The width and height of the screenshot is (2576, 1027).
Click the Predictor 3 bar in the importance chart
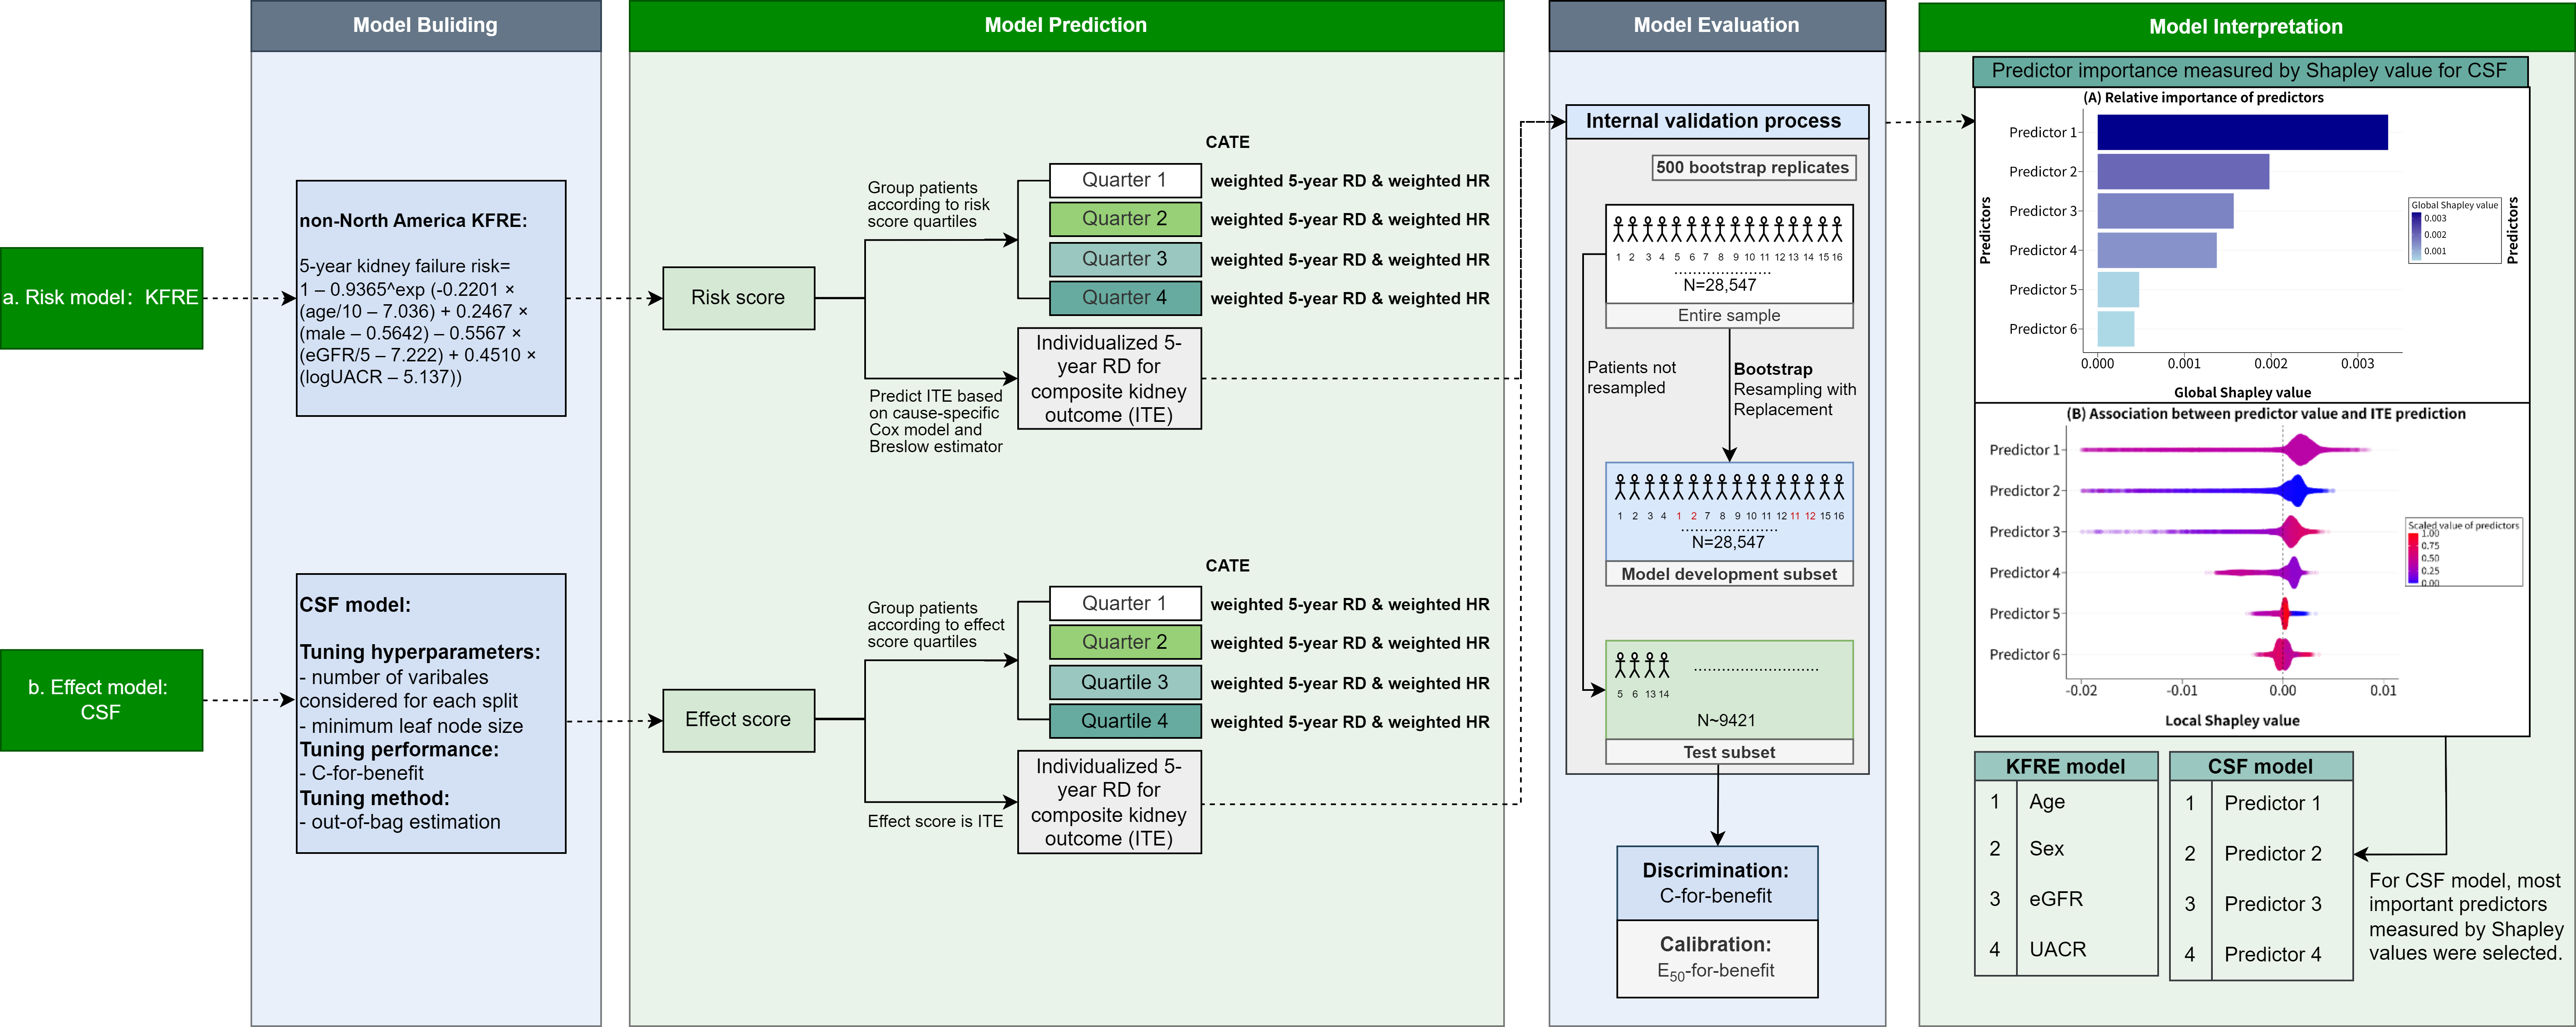pos(2165,210)
